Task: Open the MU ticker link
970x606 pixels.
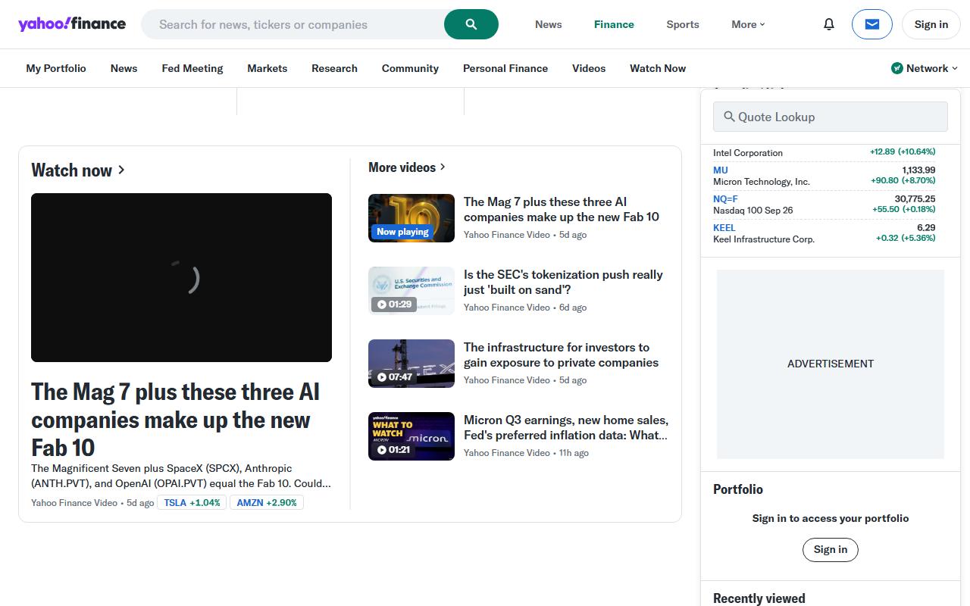Action: pos(721,170)
